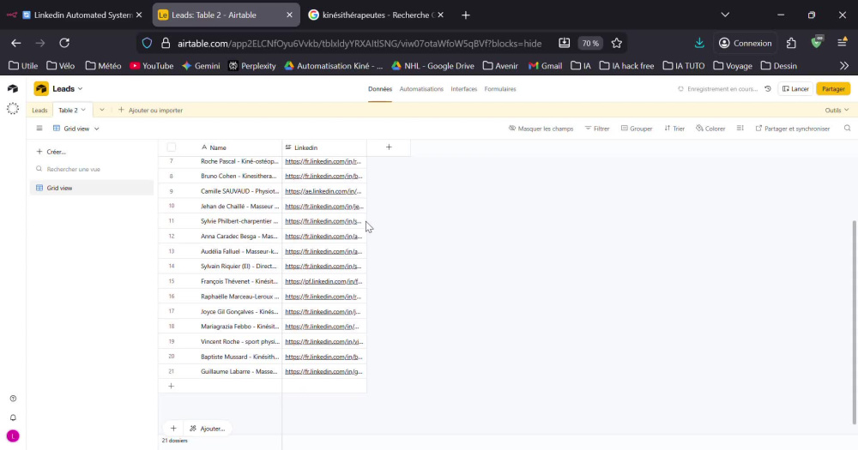Open the notifications bell icon
Viewport: 858px width, 450px height.
13,417
